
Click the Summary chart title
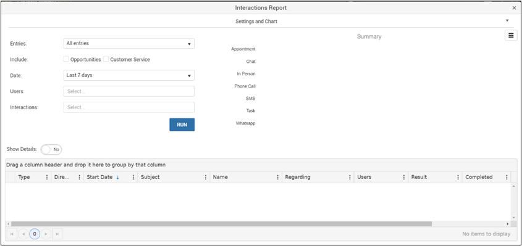coord(369,36)
